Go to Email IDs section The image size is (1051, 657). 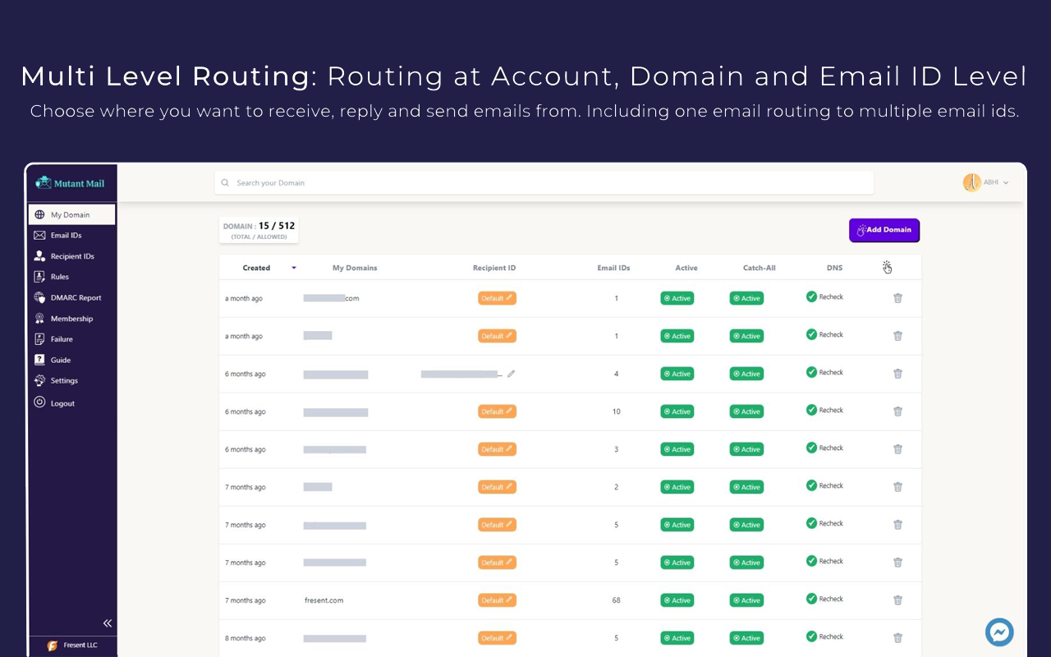coord(66,236)
